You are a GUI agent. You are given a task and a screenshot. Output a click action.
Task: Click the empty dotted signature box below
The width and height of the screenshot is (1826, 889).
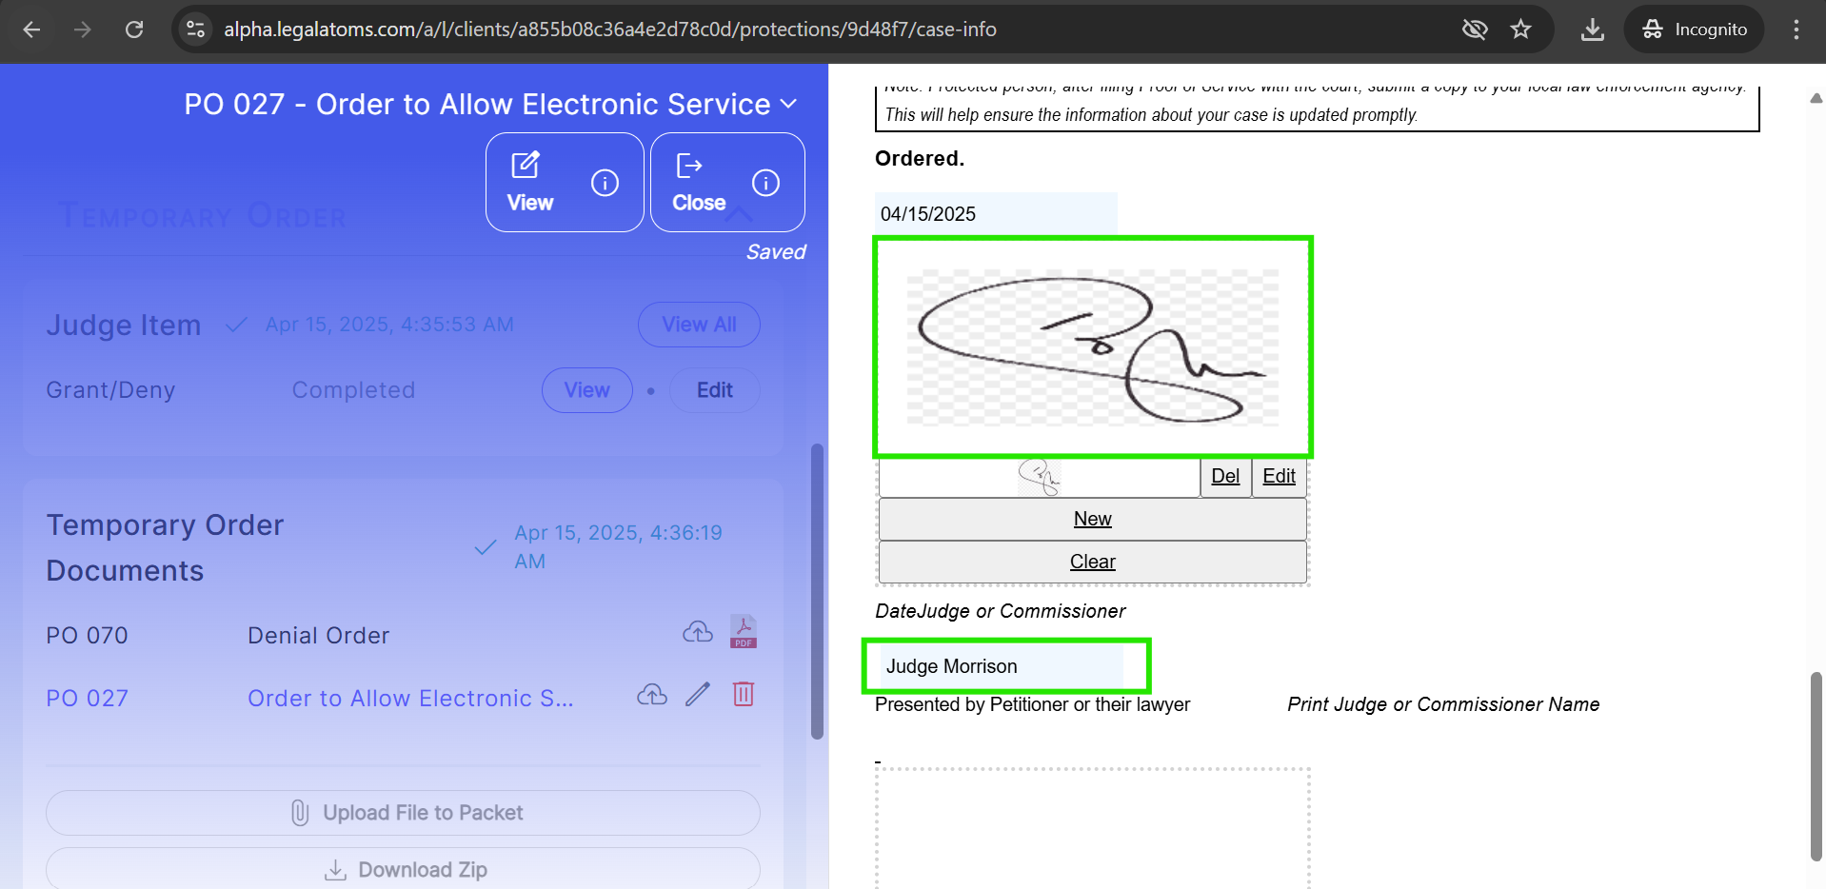point(1093,828)
